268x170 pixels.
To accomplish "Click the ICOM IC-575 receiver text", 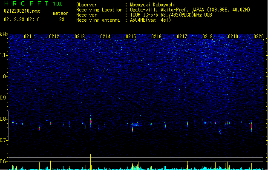I will point(171,15).
